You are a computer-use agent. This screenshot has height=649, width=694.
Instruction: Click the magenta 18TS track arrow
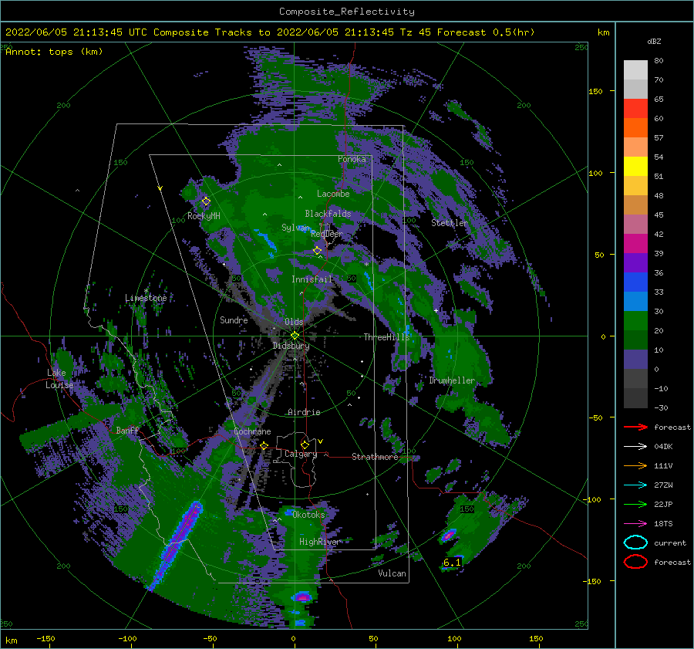tap(635, 524)
